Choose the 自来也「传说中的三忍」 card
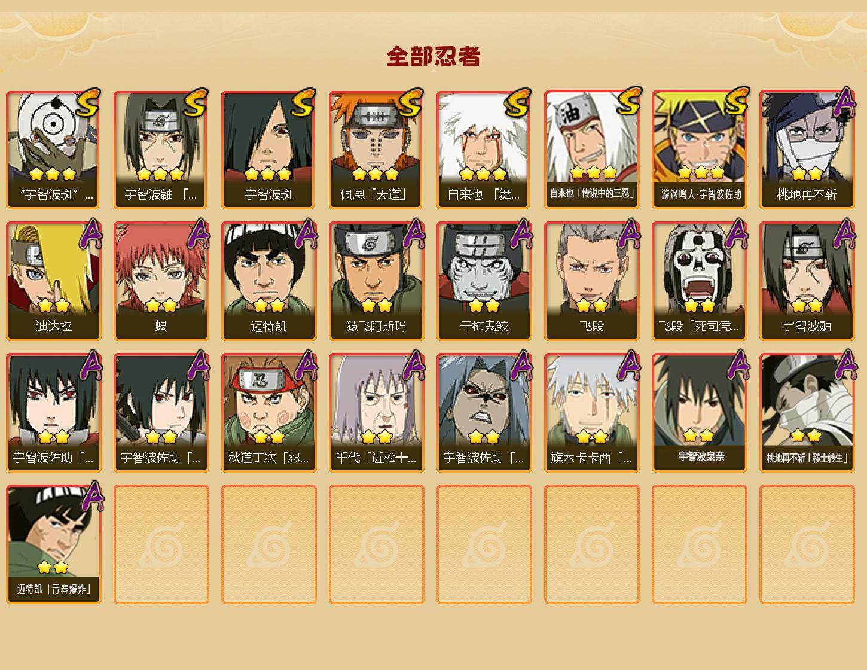Image resolution: width=867 pixels, height=670 pixels. (591, 150)
